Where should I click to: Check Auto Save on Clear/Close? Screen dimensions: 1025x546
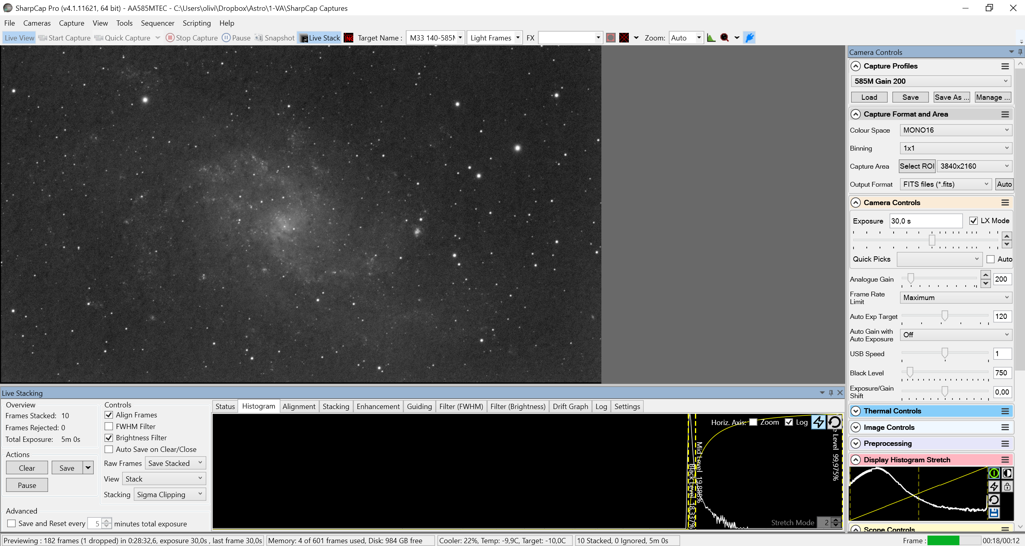109,449
